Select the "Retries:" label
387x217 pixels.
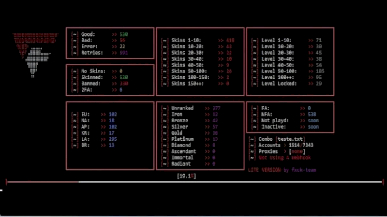[x=92, y=53]
